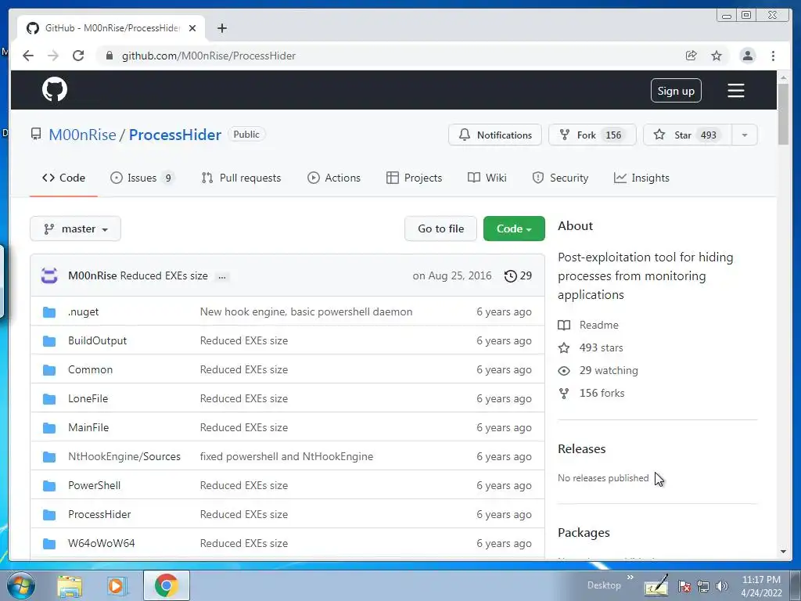
Task: Open the Projects tab
Action: 415,178
